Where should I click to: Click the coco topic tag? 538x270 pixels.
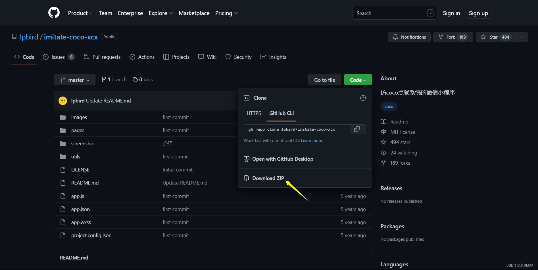pos(389,106)
